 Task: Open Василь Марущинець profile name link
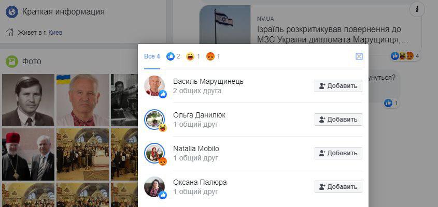pyautogui.click(x=208, y=81)
